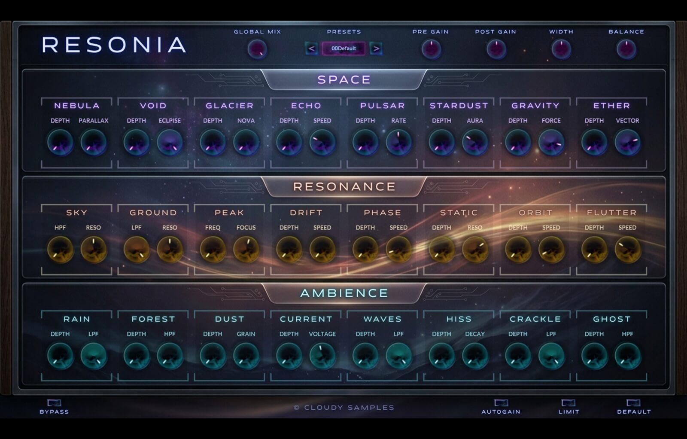Go to the previous preset arrow
Viewport: 687px width, 439px height.
point(312,49)
